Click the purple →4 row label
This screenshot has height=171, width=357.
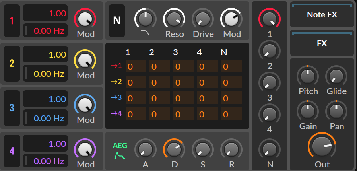[116, 114]
